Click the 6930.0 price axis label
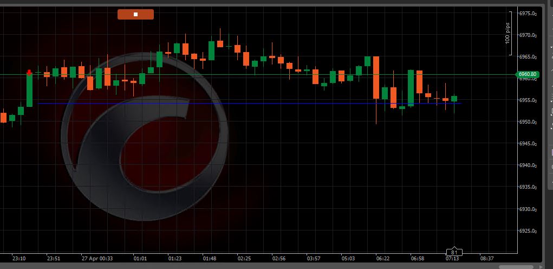 pyautogui.click(x=528, y=209)
